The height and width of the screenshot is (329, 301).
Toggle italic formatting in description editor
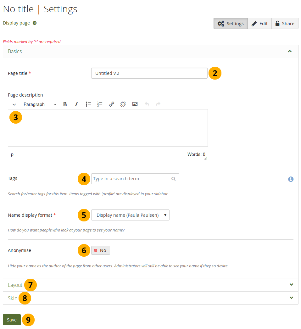click(x=76, y=104)
